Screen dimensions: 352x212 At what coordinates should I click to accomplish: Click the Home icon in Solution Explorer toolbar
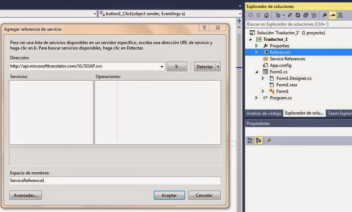click(x=266, y=15)
